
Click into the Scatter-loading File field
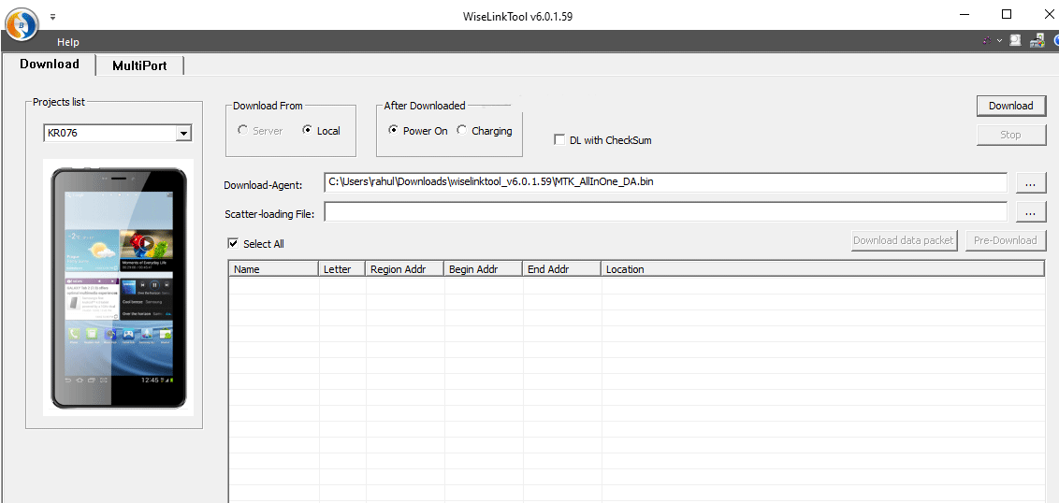[x=665, y=213]
